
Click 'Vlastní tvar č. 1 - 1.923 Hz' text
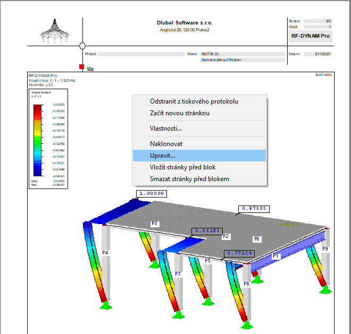pyautogui.click(x=52, y=81)
